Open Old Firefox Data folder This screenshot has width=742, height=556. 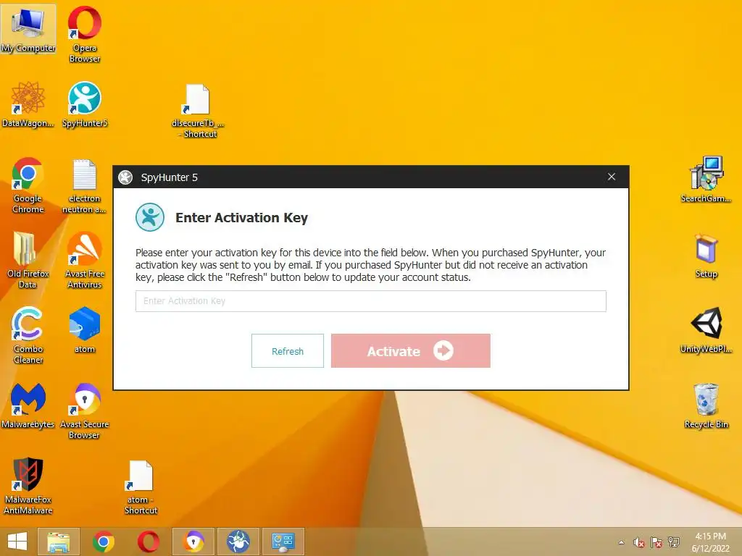coord(28,260)
